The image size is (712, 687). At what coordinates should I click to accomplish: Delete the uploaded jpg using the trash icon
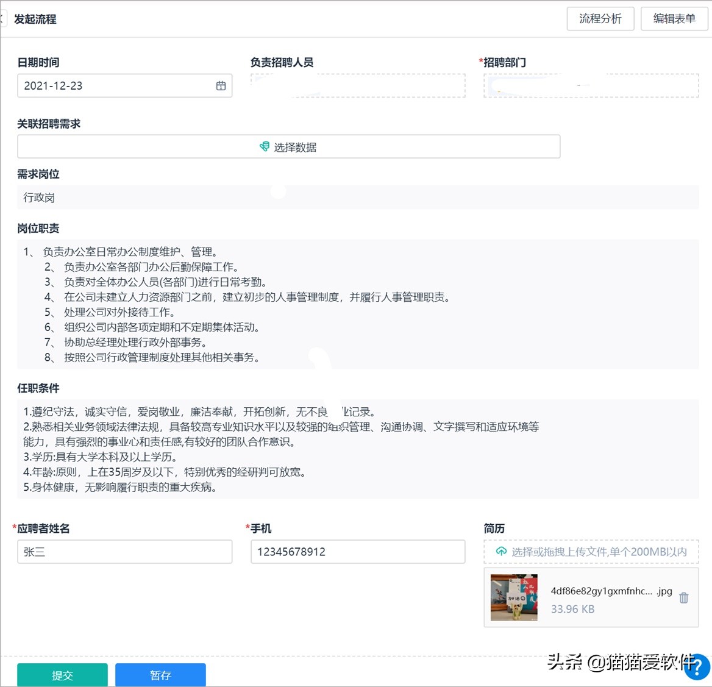tap(683, 598)
